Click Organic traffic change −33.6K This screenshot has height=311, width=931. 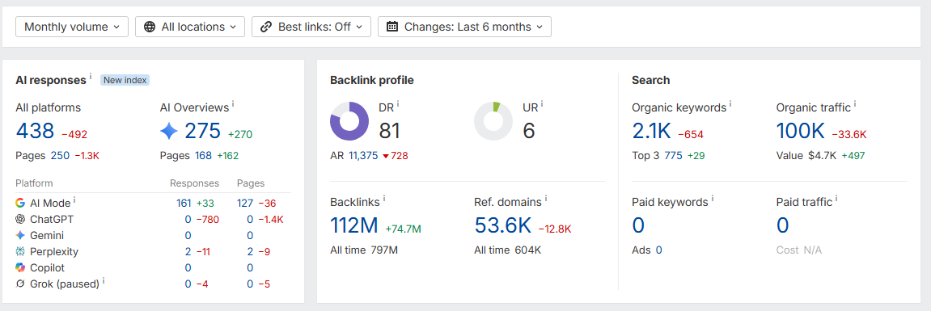(x=849, y=134)
